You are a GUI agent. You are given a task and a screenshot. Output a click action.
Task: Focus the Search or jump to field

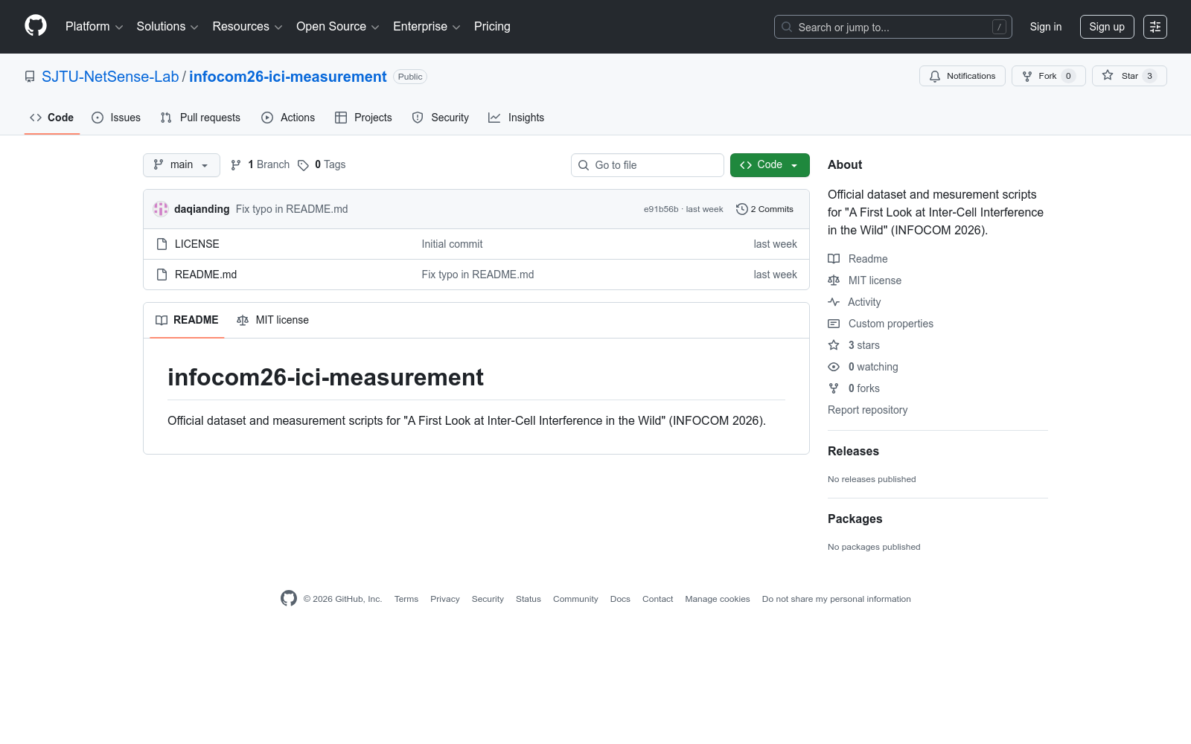point(893,27)
